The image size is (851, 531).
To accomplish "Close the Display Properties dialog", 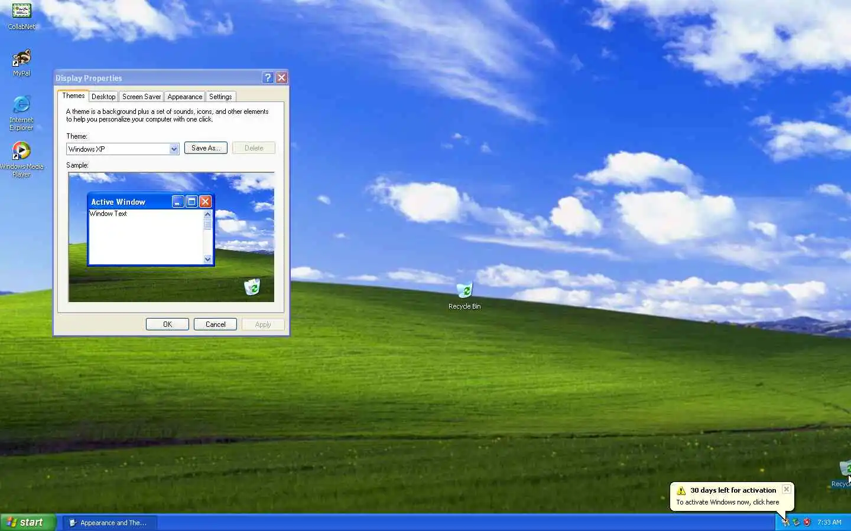I will click(x=281, y=77).
